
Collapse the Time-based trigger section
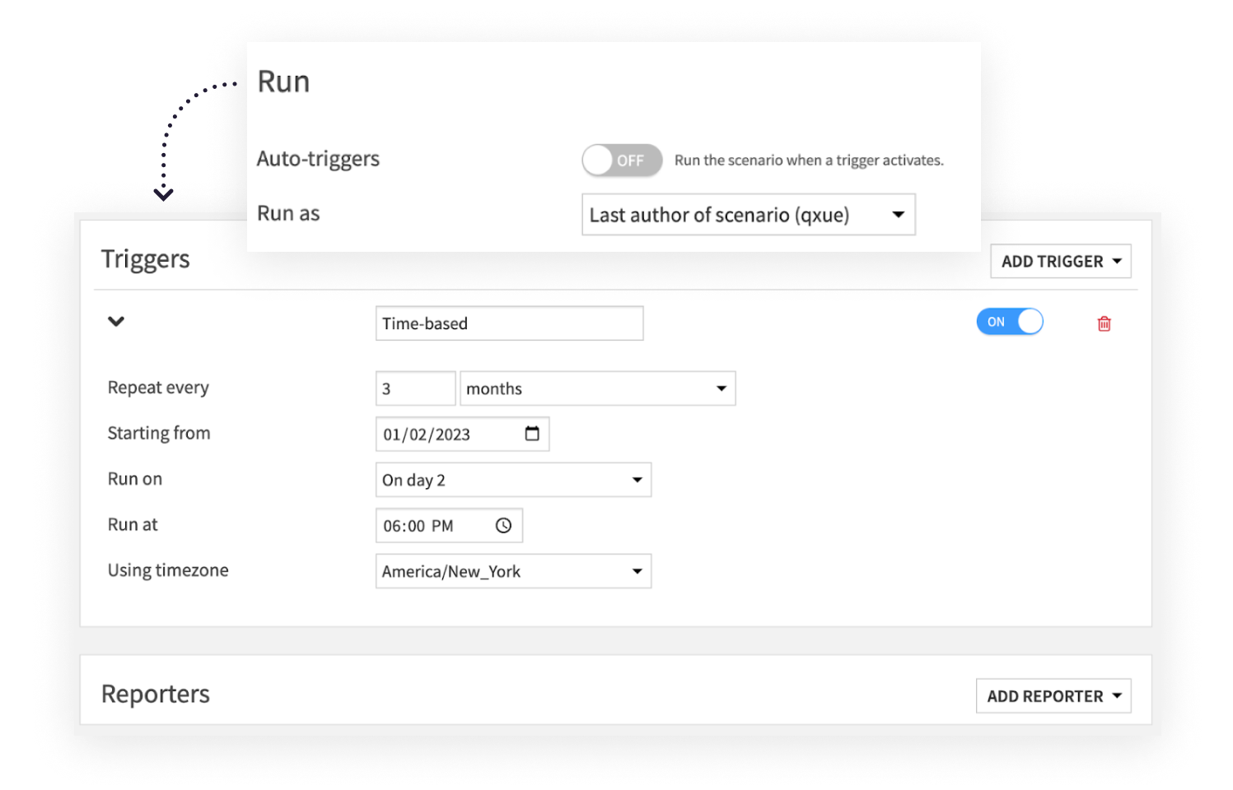pos(116,322)
